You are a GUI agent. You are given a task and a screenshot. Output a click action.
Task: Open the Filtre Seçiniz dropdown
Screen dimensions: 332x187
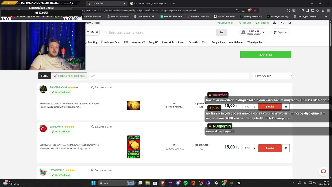272,76
